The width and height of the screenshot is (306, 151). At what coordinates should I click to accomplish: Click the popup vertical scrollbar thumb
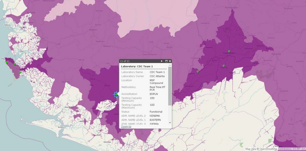[x=170, y=86]
